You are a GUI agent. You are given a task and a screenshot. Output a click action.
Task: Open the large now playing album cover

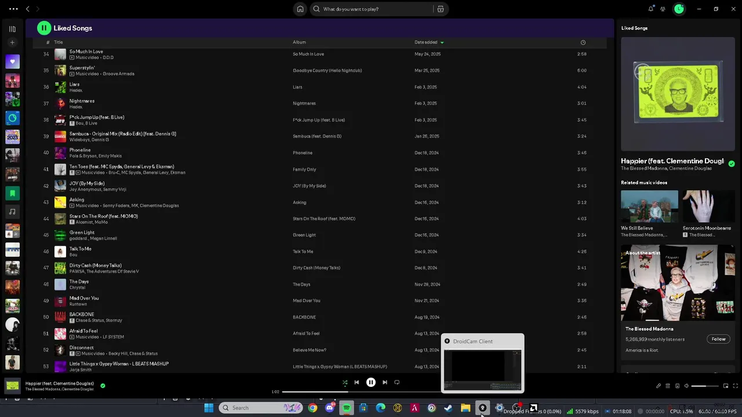pos(678,93)
